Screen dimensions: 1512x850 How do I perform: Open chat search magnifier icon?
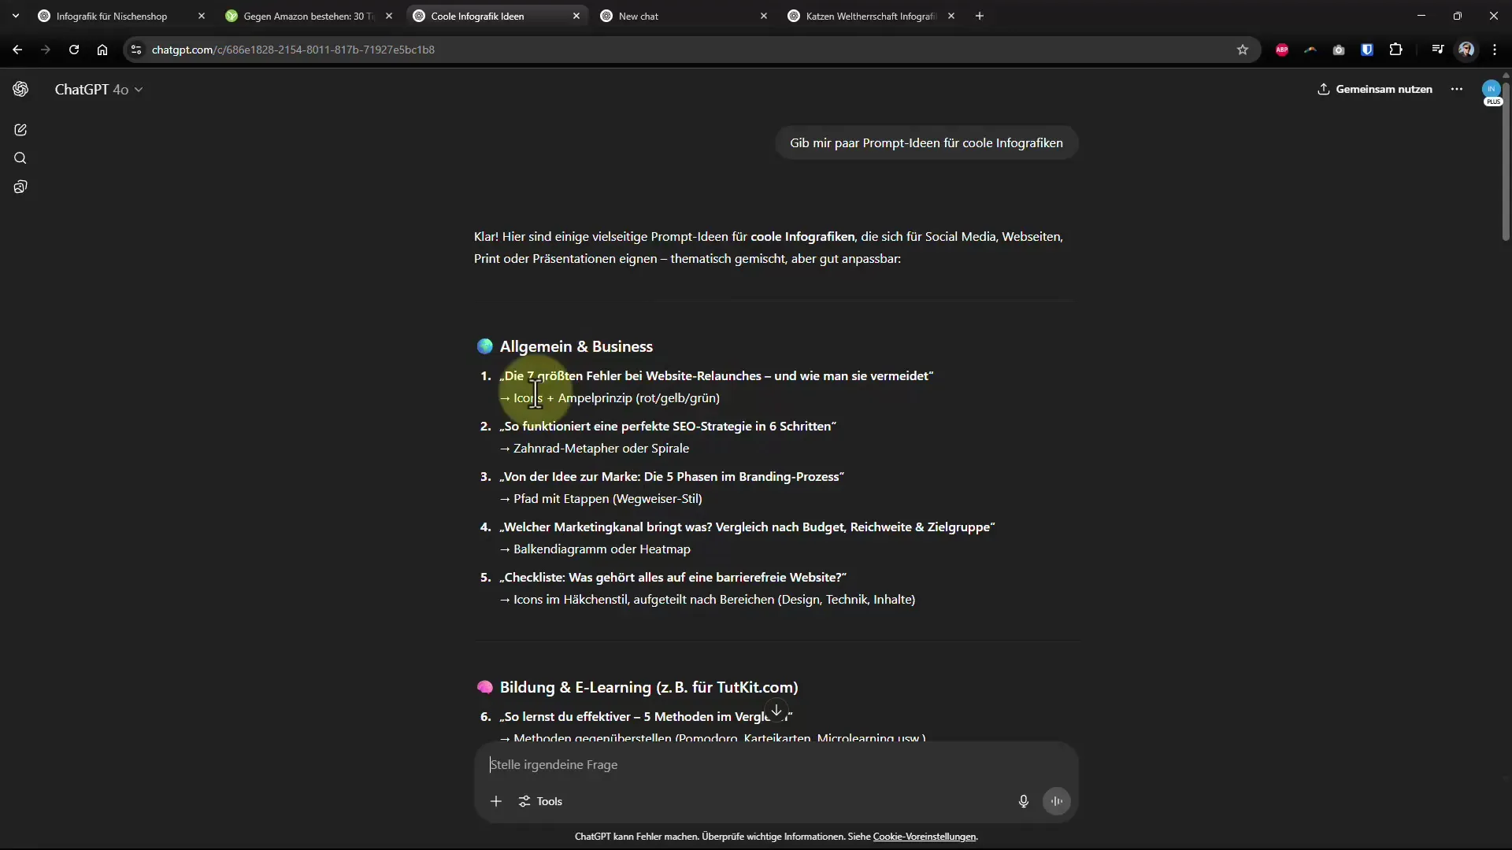pos(20,158)
